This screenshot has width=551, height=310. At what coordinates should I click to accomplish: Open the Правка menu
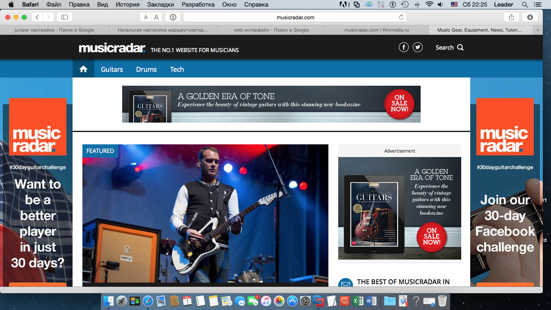click(80, 5)
